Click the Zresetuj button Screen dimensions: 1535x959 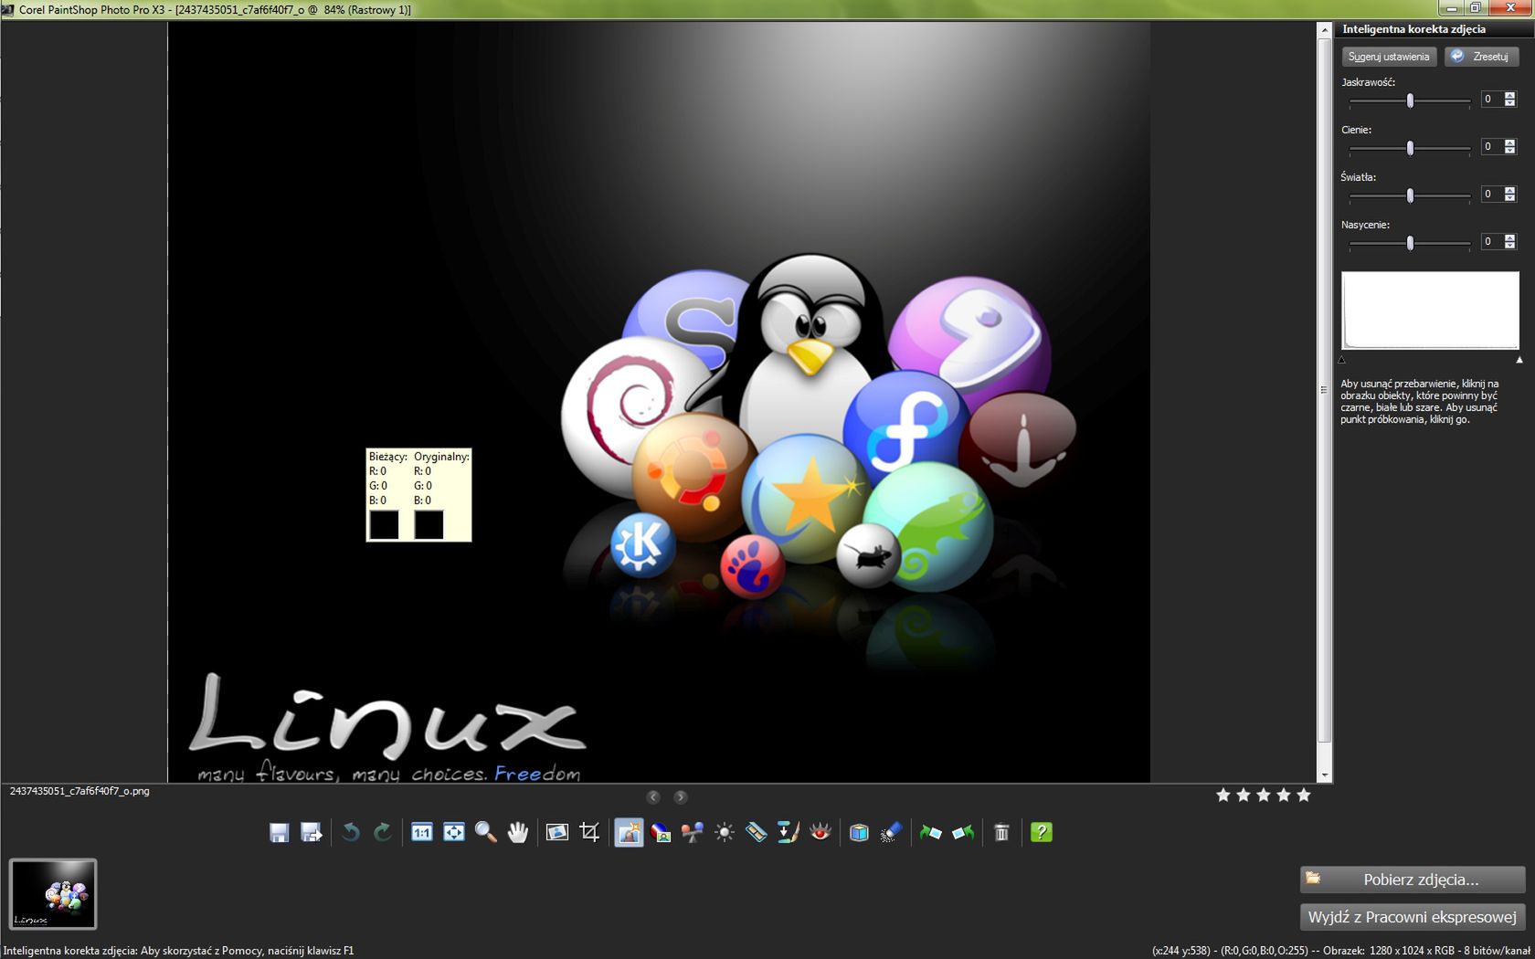1481,57
